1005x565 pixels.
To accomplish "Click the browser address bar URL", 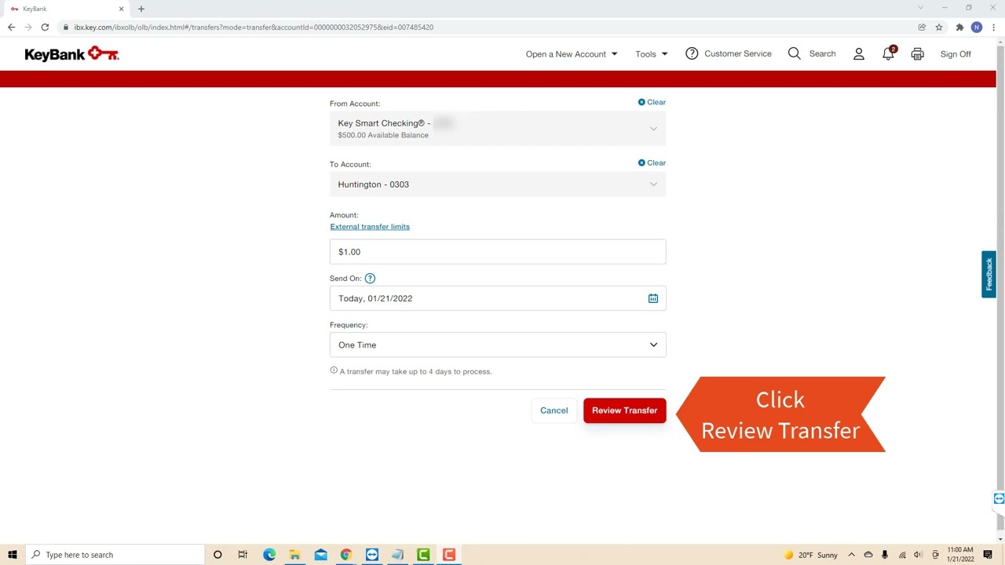I will [x=254, y=27].
